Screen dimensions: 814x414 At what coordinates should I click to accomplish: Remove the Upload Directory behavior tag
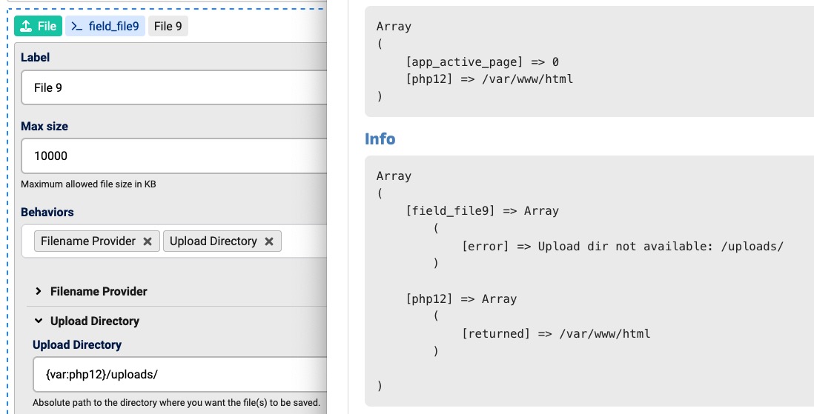pos(269,241)
